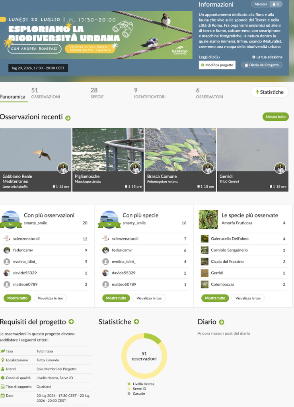Click the Statistiche lightning button
The width and height of the screenshot is (294, 407).
click(x=270, y=92)
